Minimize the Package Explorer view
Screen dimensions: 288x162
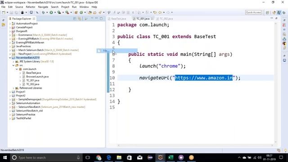coord(96,18)
